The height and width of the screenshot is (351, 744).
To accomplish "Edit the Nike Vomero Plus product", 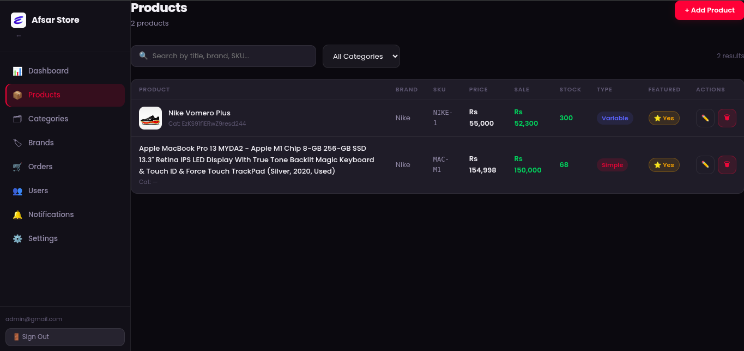I will click(705, 118).
